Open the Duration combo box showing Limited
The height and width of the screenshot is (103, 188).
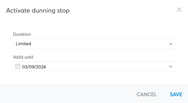tap(94, 44)
